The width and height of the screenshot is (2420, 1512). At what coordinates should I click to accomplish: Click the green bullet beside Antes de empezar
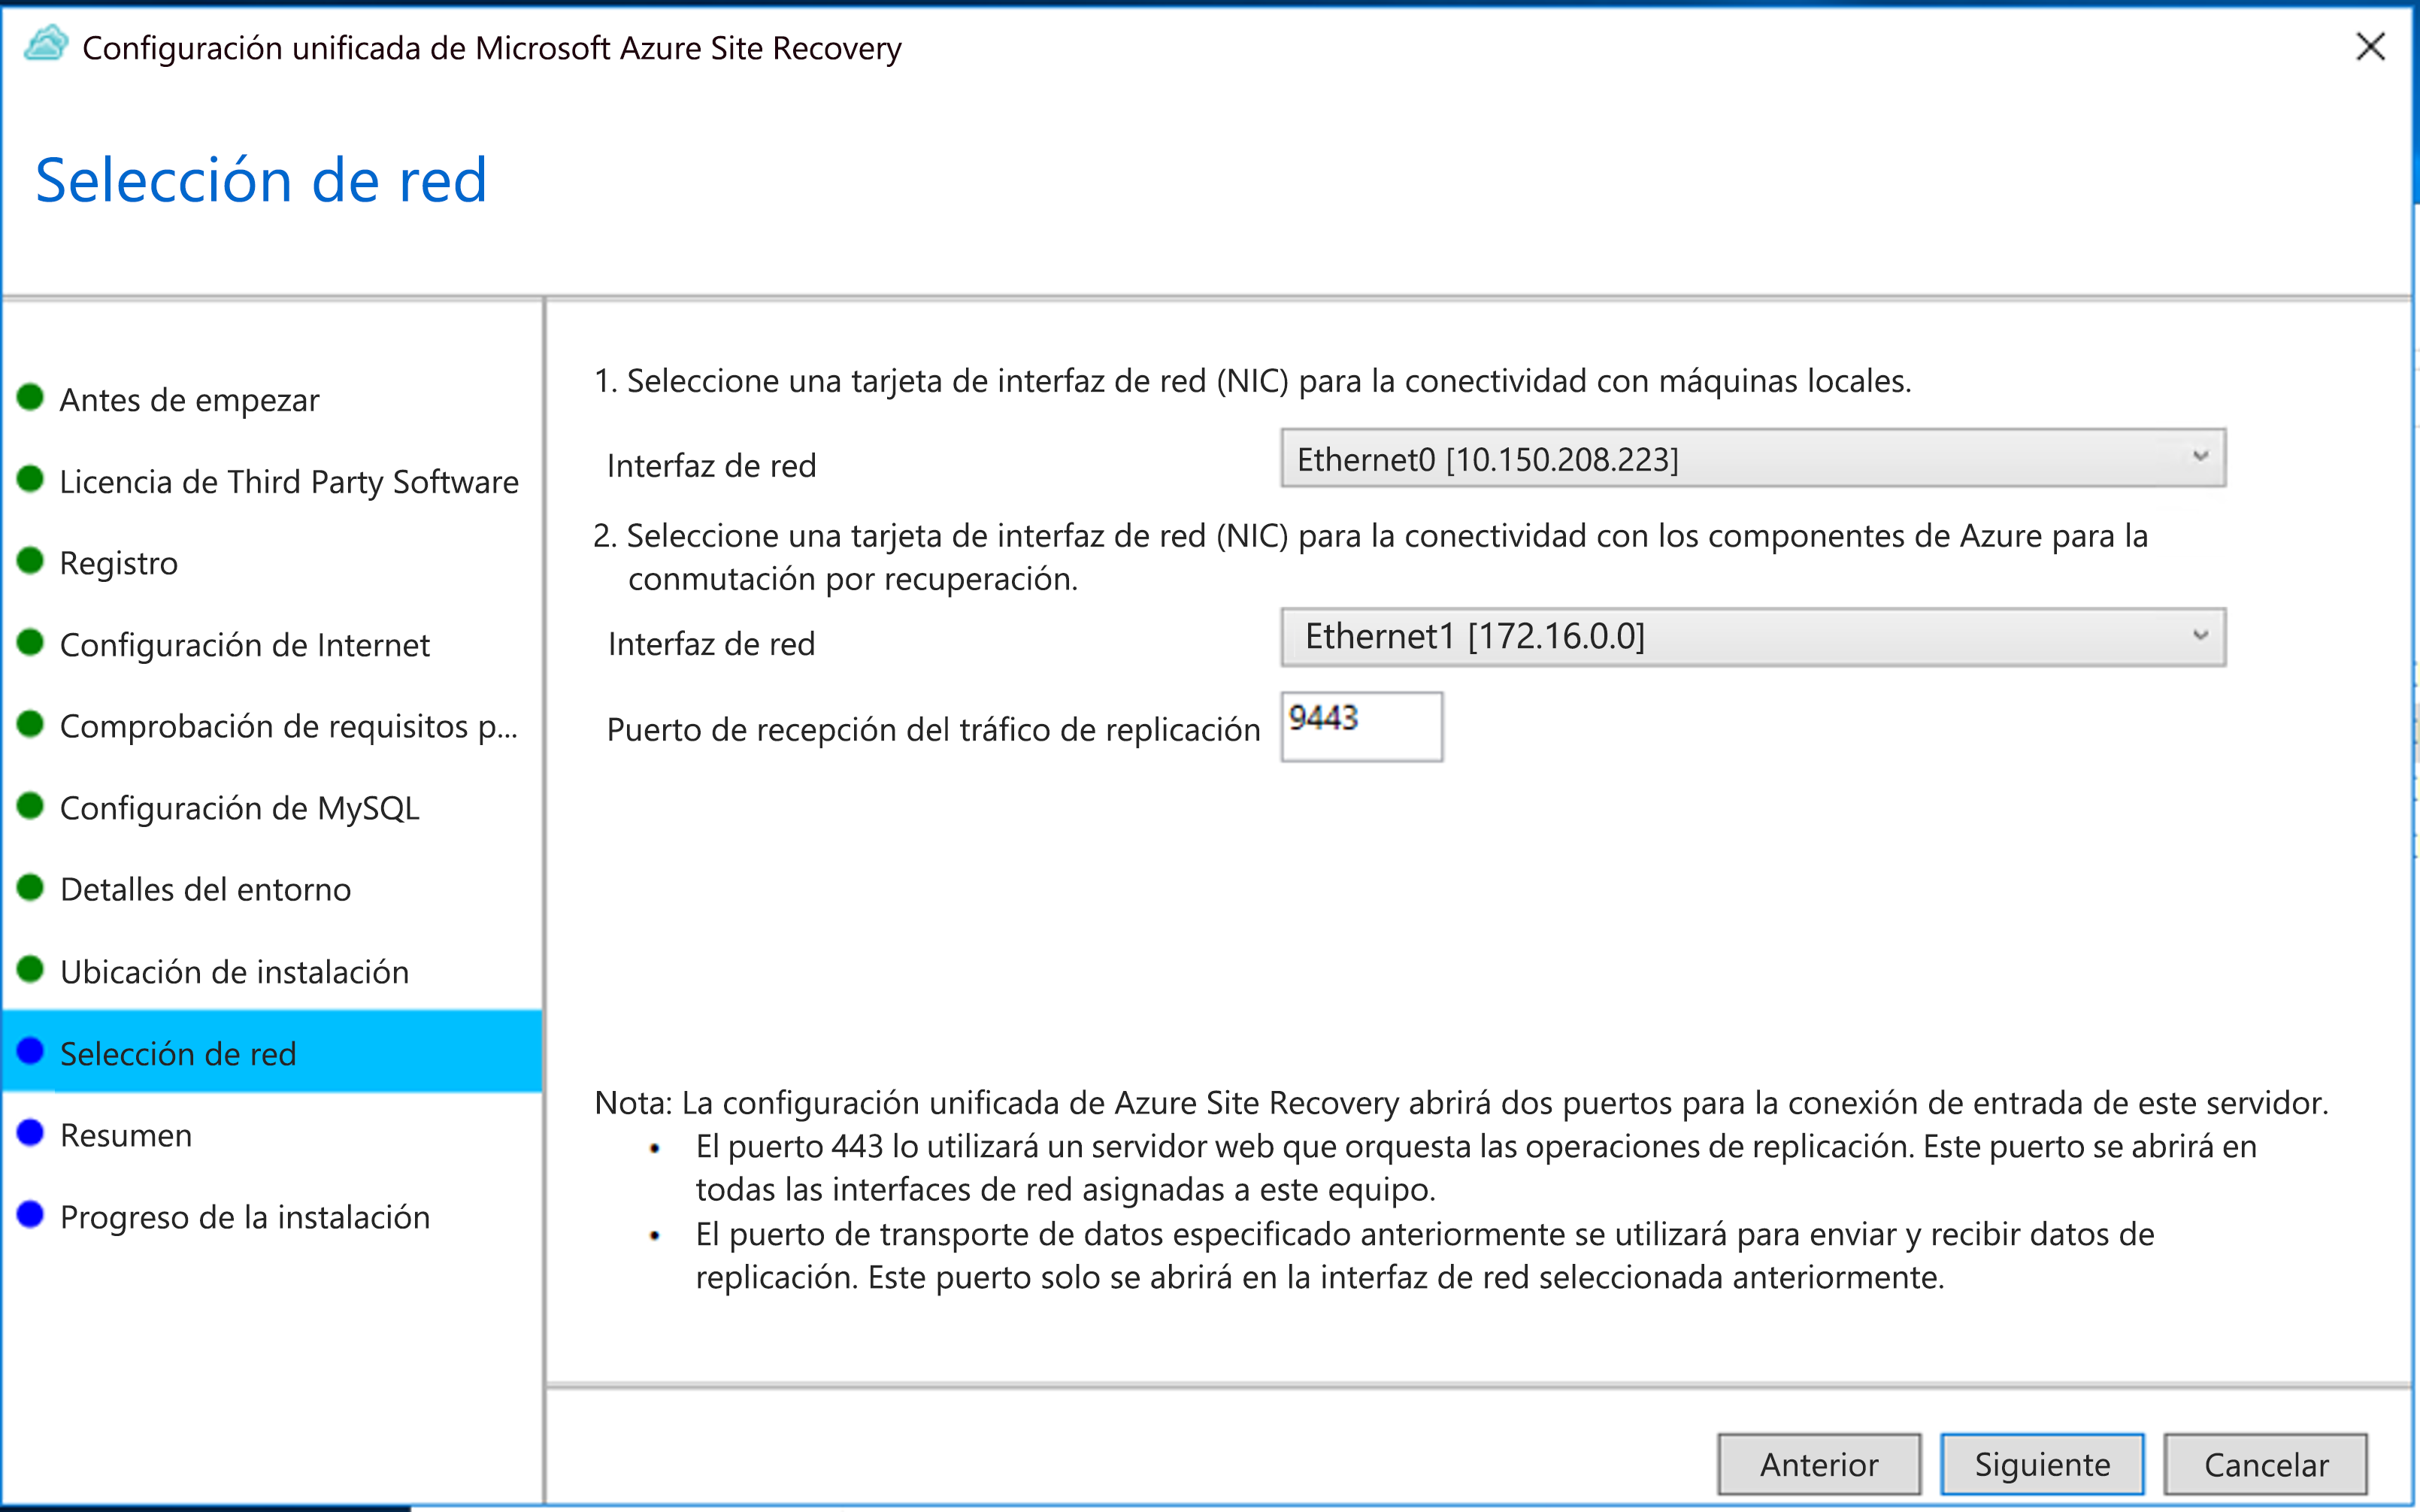(30, 397)
